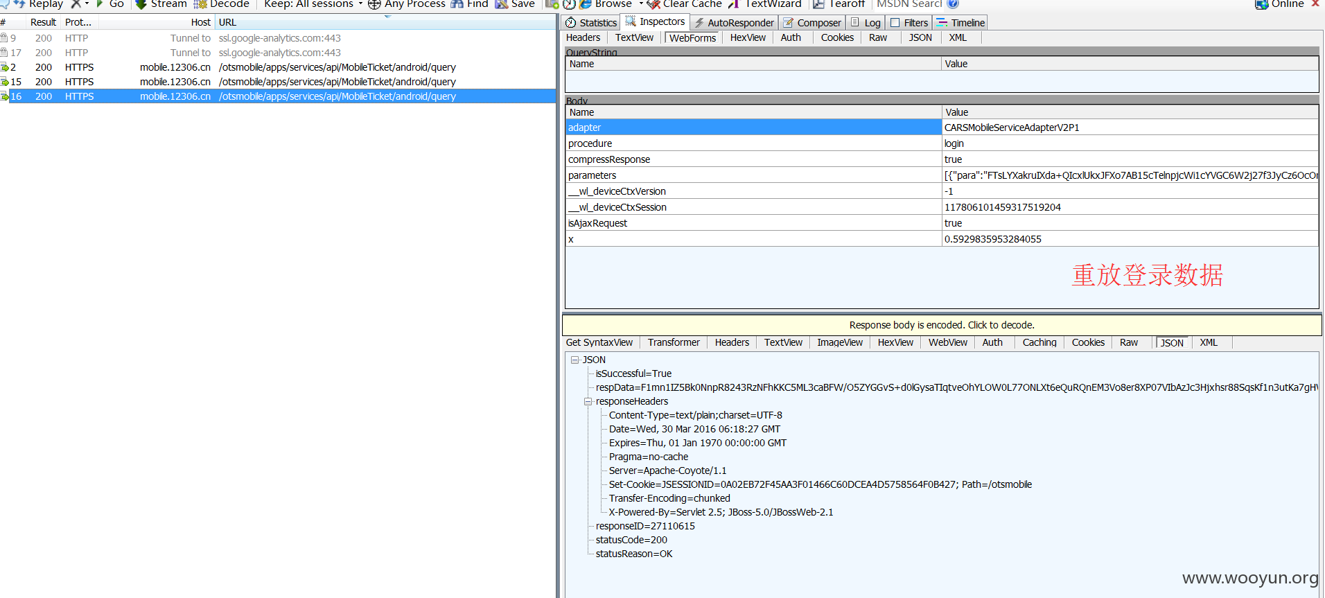1325x598 pixels.
Task: Open the Log tab
Action: (866, 23)
